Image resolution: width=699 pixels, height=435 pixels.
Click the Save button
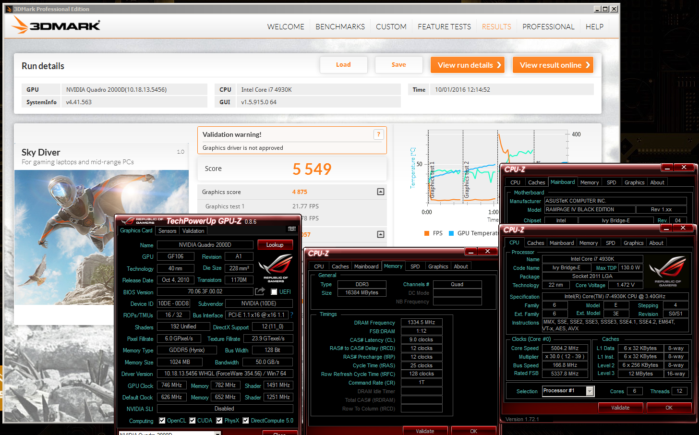click(x=399, y=65)
